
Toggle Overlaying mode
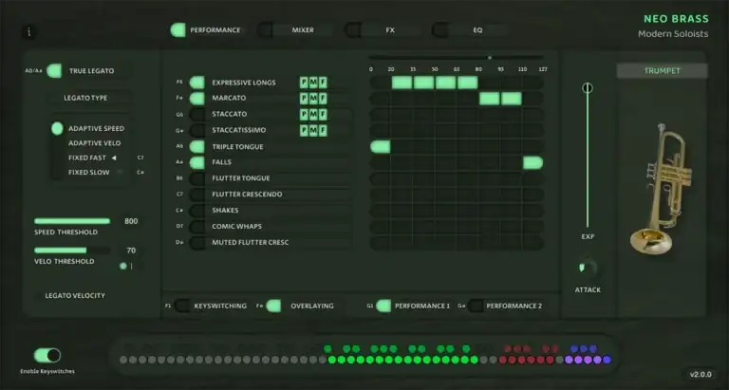coord(273,306)
